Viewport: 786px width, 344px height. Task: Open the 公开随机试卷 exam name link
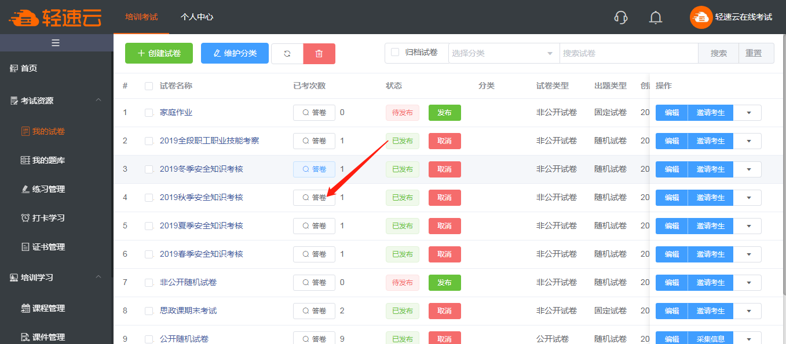pos(184,339)
